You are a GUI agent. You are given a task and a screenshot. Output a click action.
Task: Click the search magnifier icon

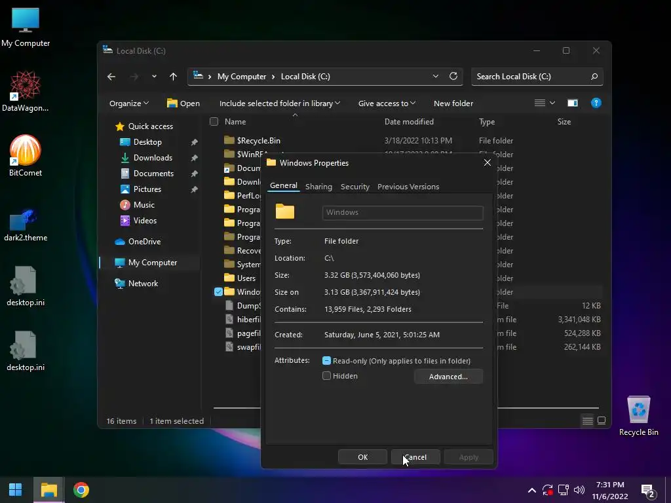(x=594, y=77)
